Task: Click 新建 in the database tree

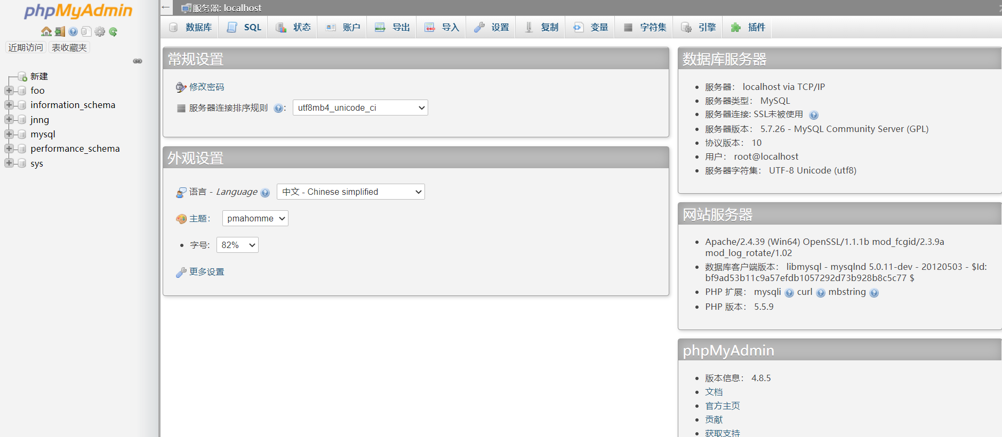Action: click(39, 77)
